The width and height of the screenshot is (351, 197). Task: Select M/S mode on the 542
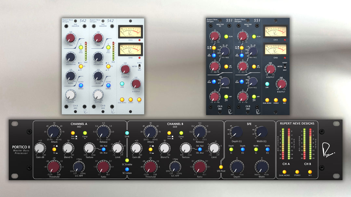click(x=139, y=99)
